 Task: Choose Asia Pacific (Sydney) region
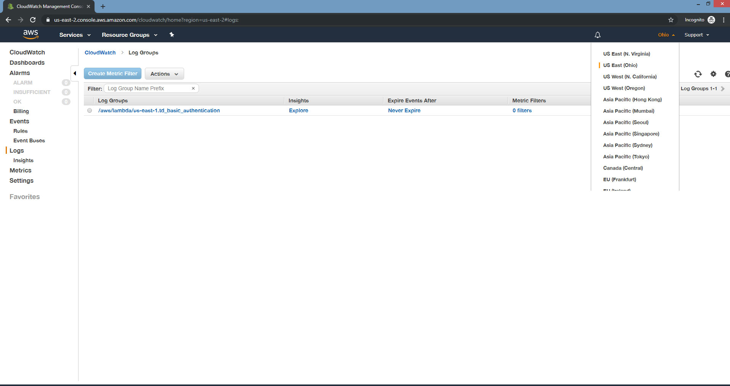tap(627, 145)
